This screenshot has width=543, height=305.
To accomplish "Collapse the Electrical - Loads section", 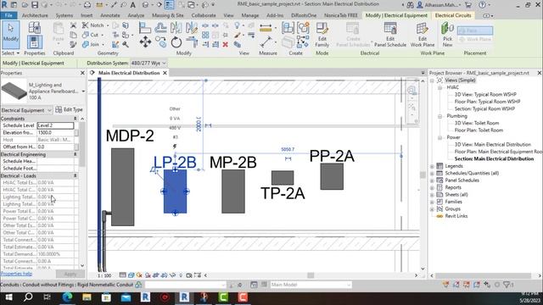I will pyautogui.click(x=76, y=175).
